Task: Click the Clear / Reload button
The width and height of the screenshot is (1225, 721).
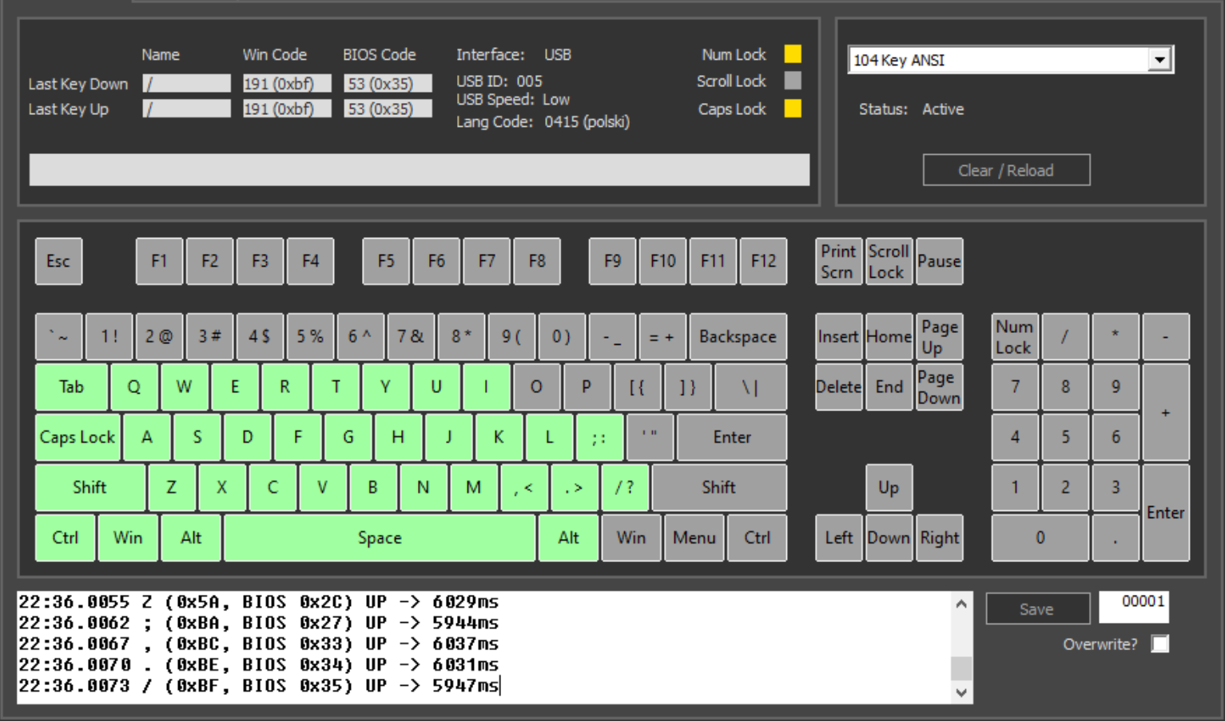Action: click(x=1006, y=170)
